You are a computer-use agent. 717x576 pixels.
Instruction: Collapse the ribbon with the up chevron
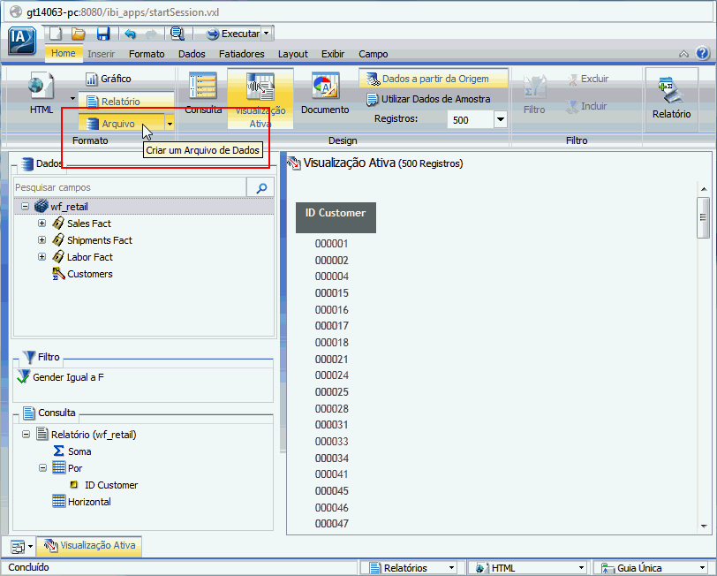(x=683, y=54)
